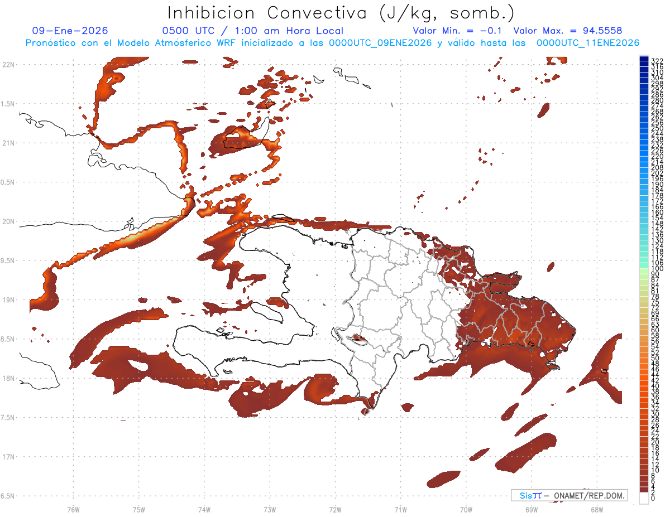Click the "68W" longitude axis label
This screenshot has width=670, height=517.
[597, 509]
